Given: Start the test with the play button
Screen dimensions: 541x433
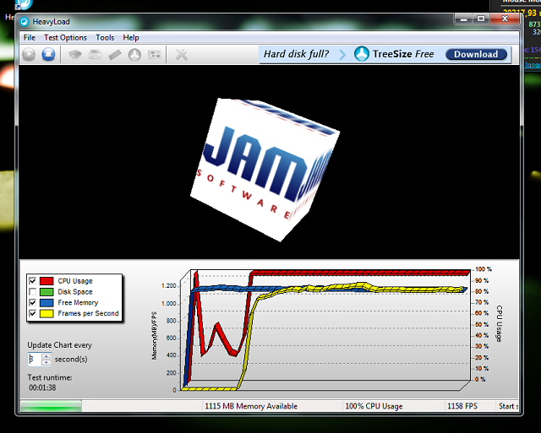Looking at the screenshot, I should [29, 54].
